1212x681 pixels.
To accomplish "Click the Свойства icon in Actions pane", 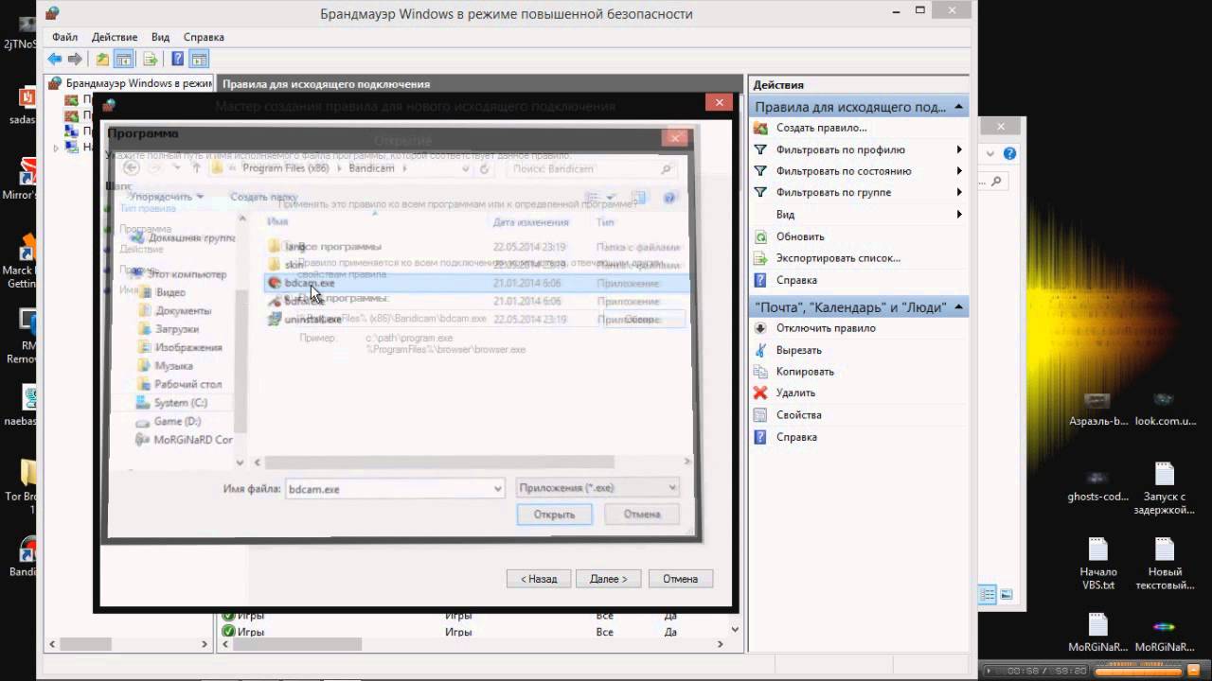I will [759, 415].
